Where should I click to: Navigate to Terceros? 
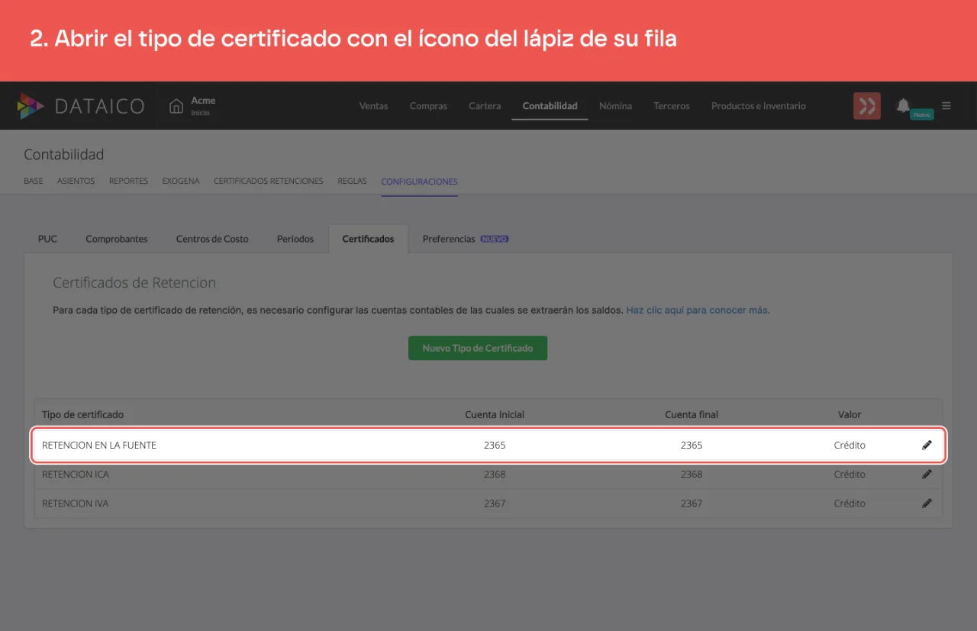[672, 106]
